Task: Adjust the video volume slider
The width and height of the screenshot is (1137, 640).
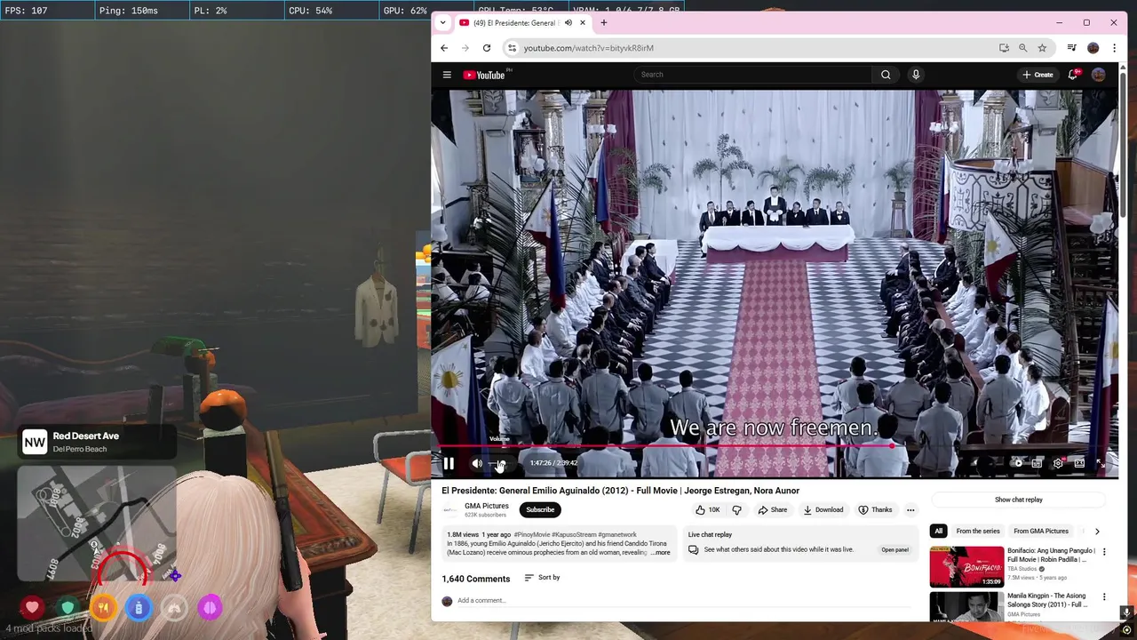Action: 499,463
